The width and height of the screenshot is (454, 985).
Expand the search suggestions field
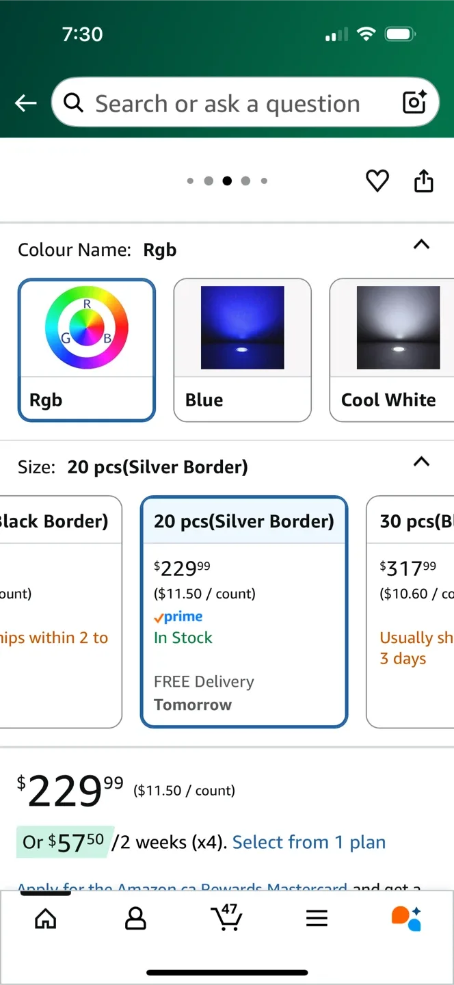(x=226, y=103)
